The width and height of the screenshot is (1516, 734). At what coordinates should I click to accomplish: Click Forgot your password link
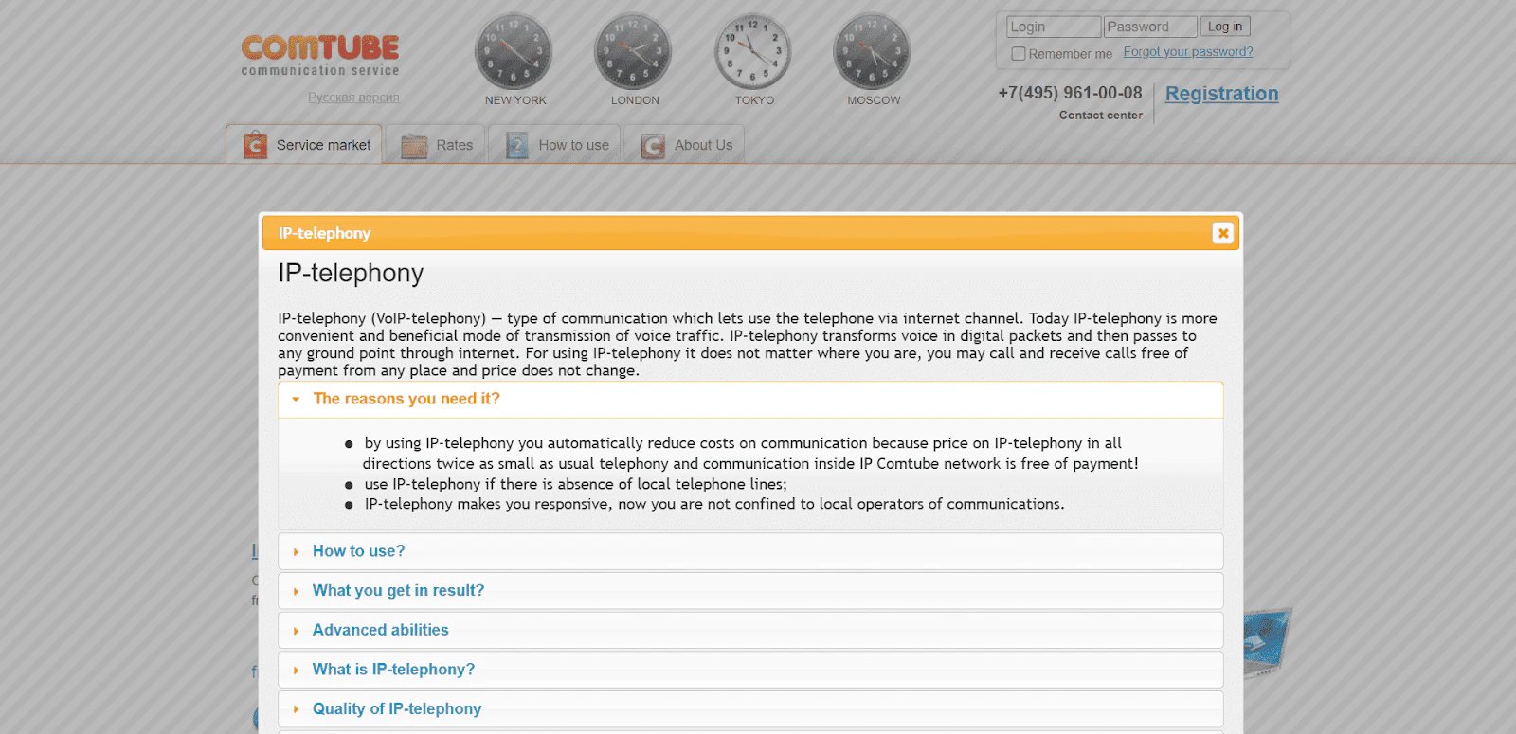tap(1188, 52)
